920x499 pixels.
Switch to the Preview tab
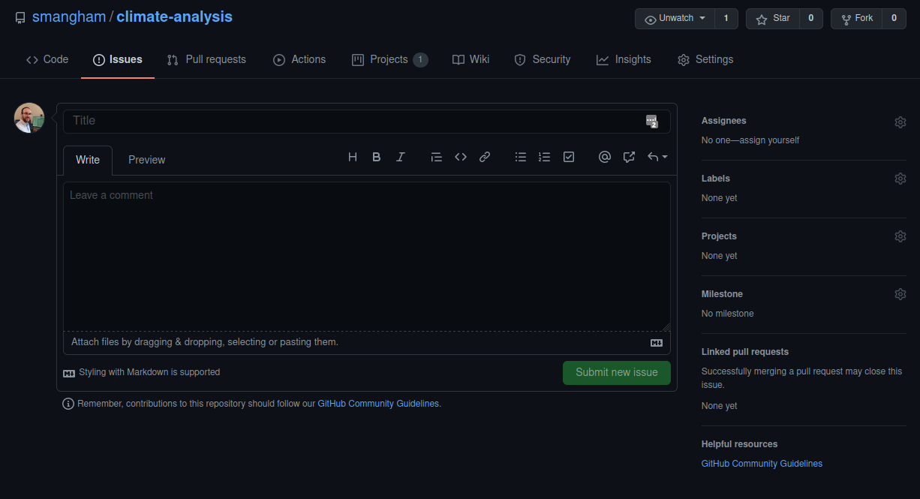tap(146, 160)
